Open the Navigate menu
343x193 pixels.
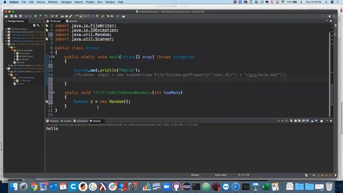(x=66, y=2)
